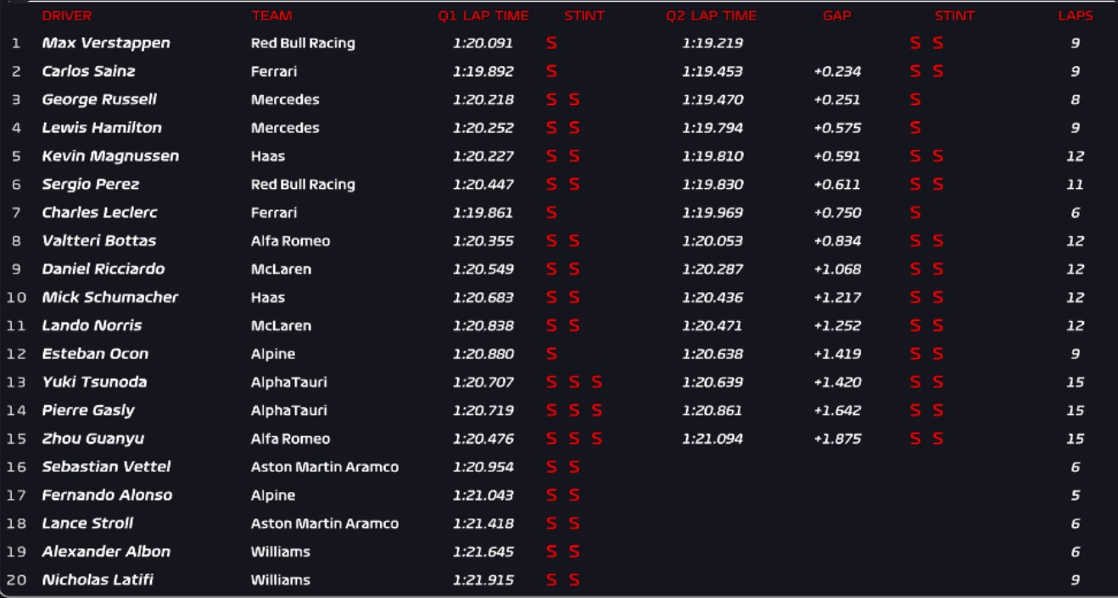Screen dimensions: 1118x598
Task: Click Lewis Hamilton's Q2 soft tyre icon
Action: 915,128
